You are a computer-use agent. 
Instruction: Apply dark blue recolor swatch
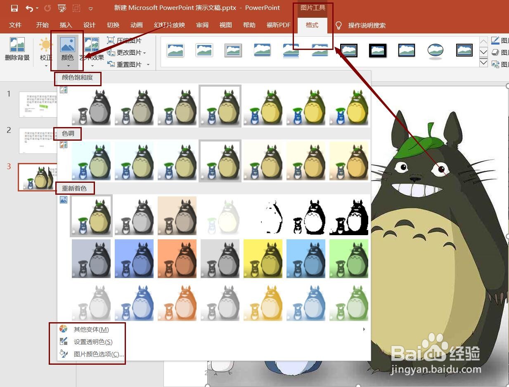134,259
